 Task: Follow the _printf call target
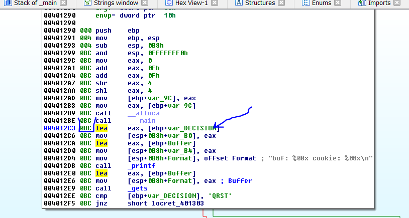click(141, 166)
